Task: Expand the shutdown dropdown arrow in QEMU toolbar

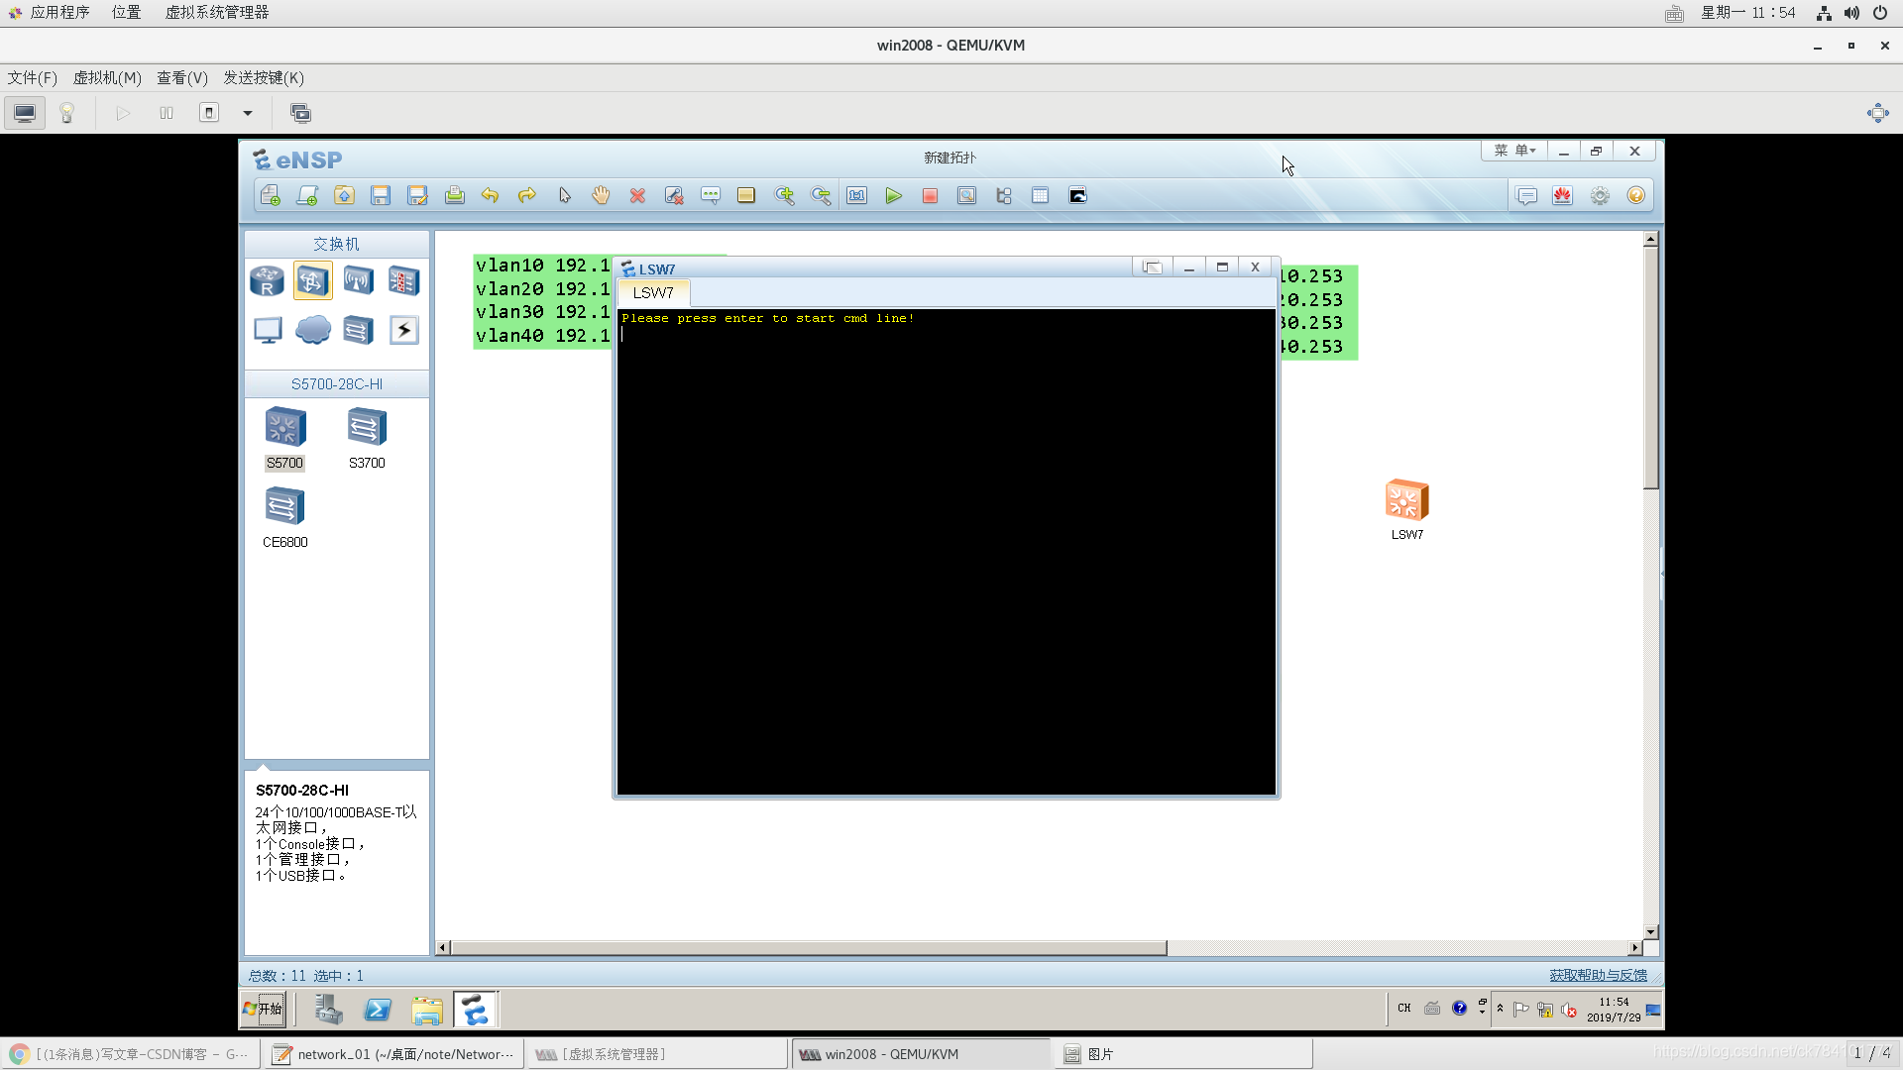Action: click(248, 113)
